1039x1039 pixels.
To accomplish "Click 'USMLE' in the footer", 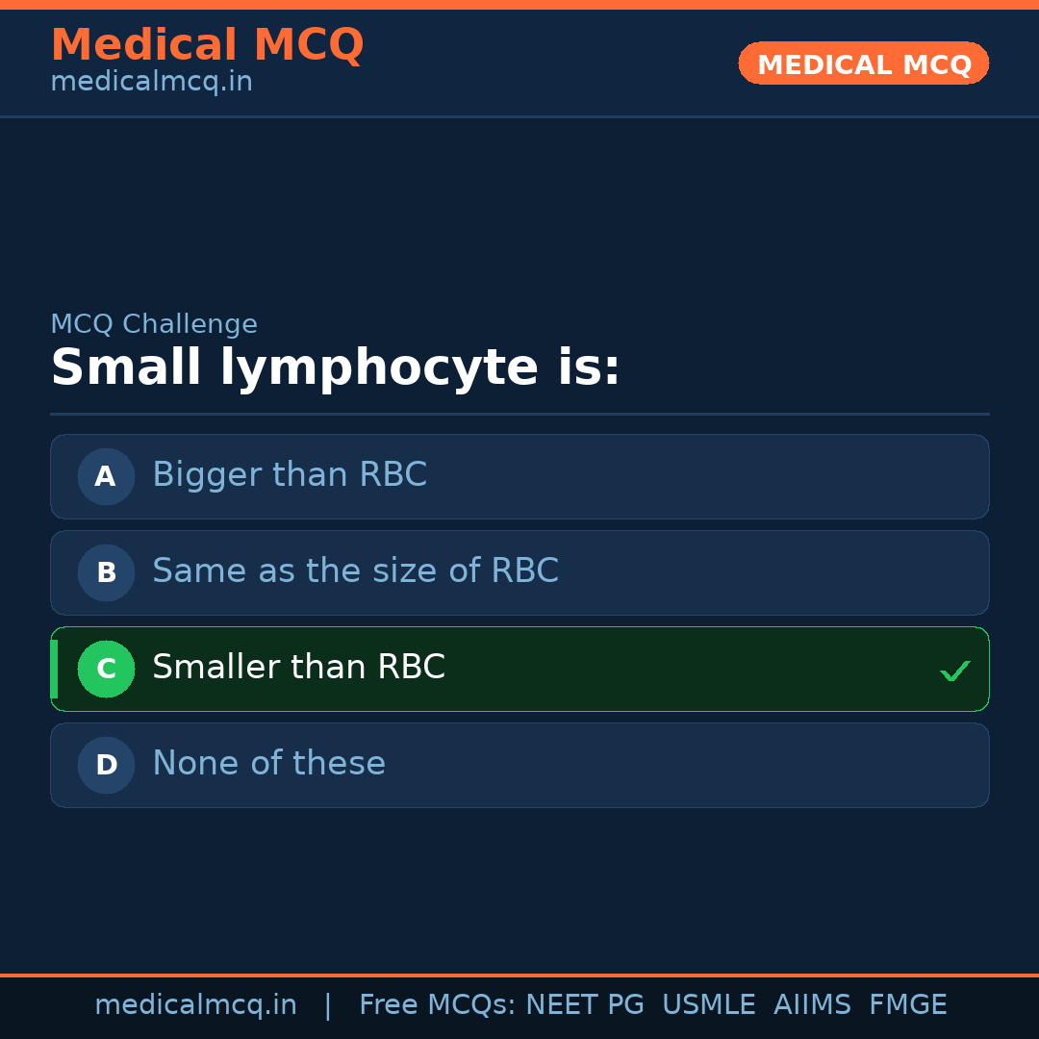I will point(708,1005).
